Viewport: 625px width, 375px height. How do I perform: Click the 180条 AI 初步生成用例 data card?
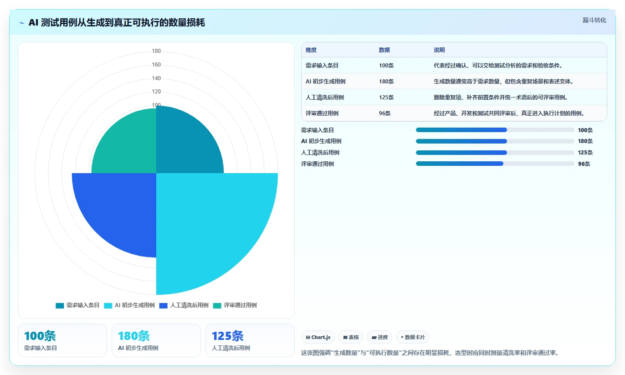(x=156, y=340)
